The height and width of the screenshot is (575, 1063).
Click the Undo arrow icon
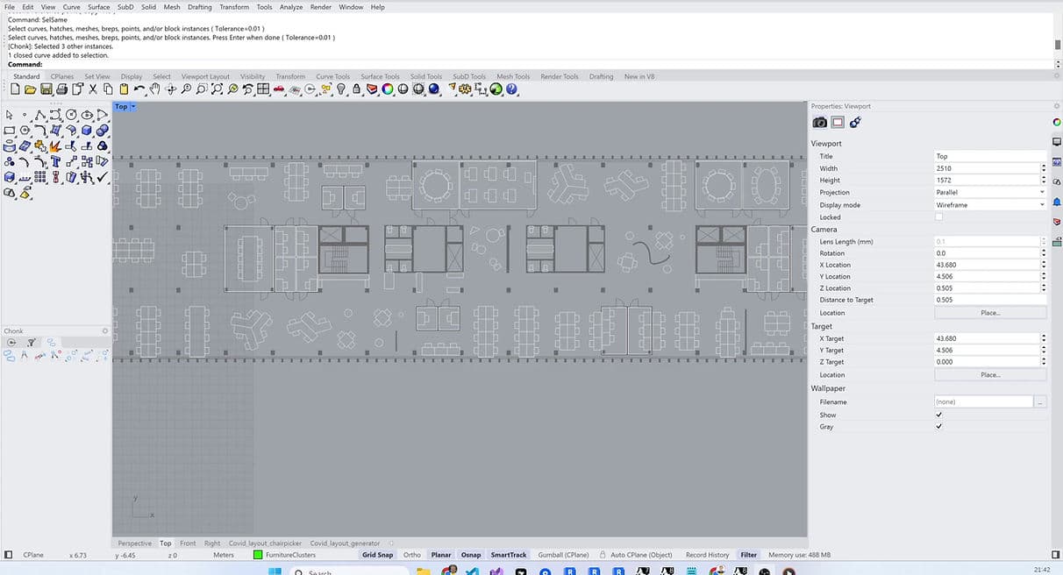click(x=139, y=89)
